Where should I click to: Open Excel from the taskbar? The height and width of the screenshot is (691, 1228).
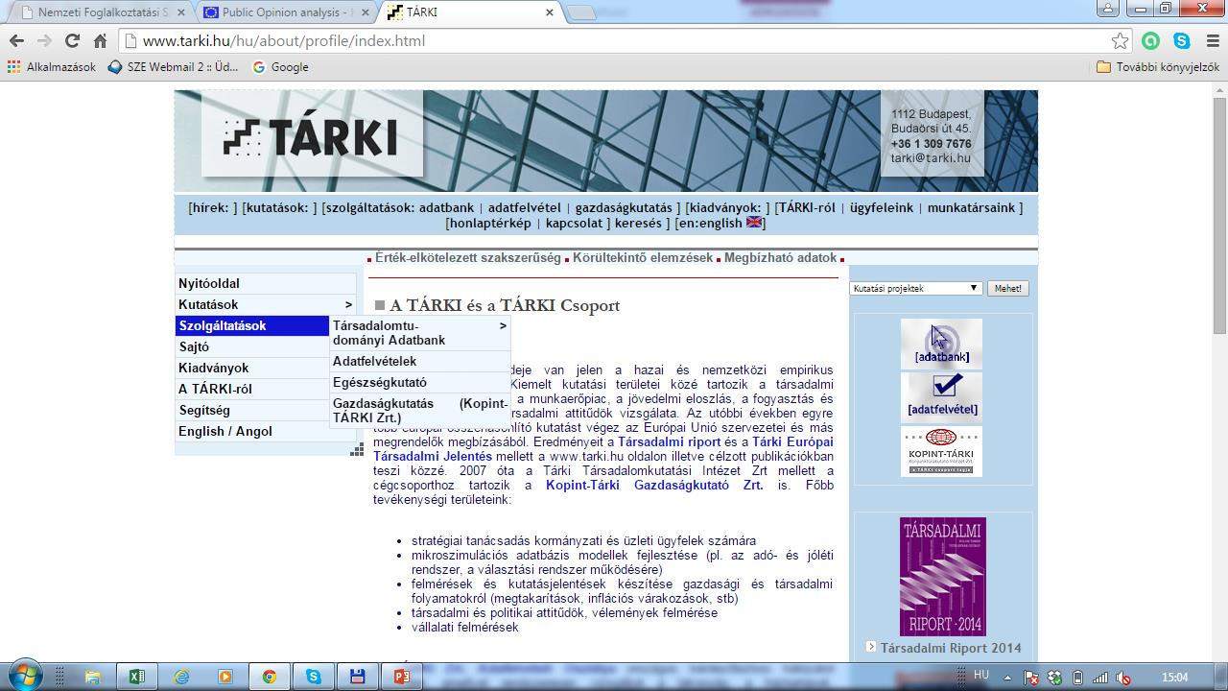point(136,677)
